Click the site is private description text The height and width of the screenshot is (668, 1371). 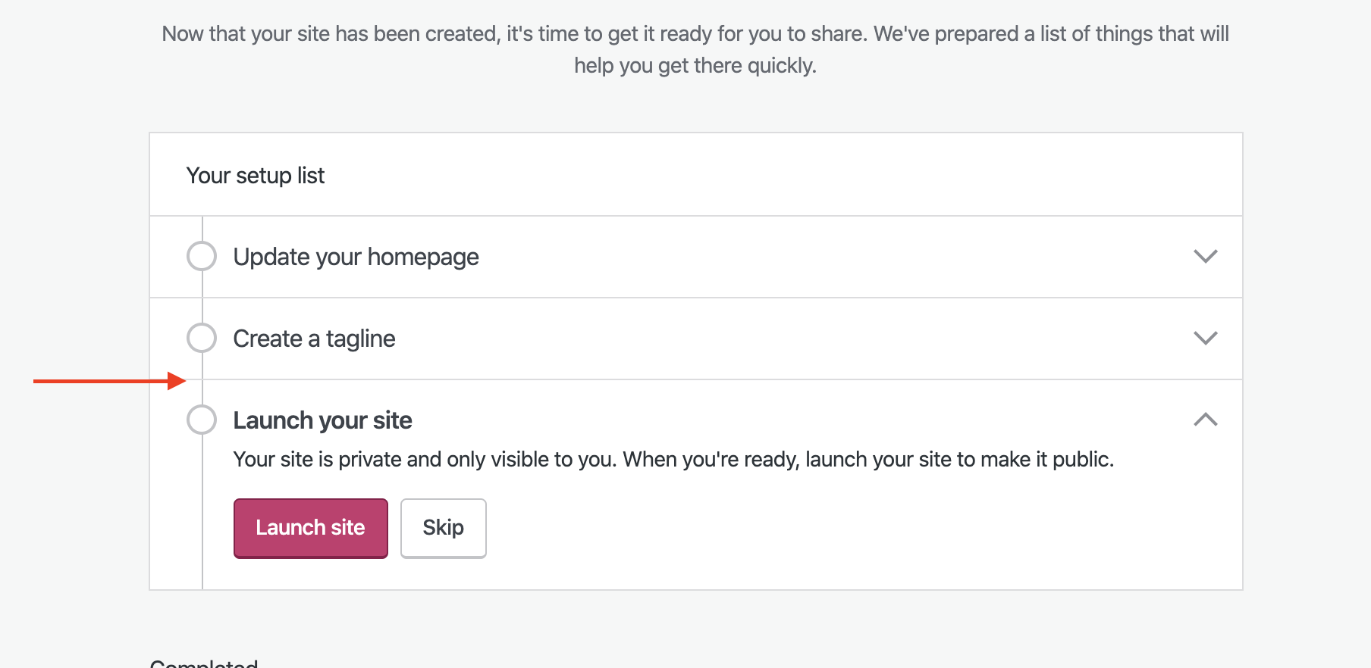(673, 460)
